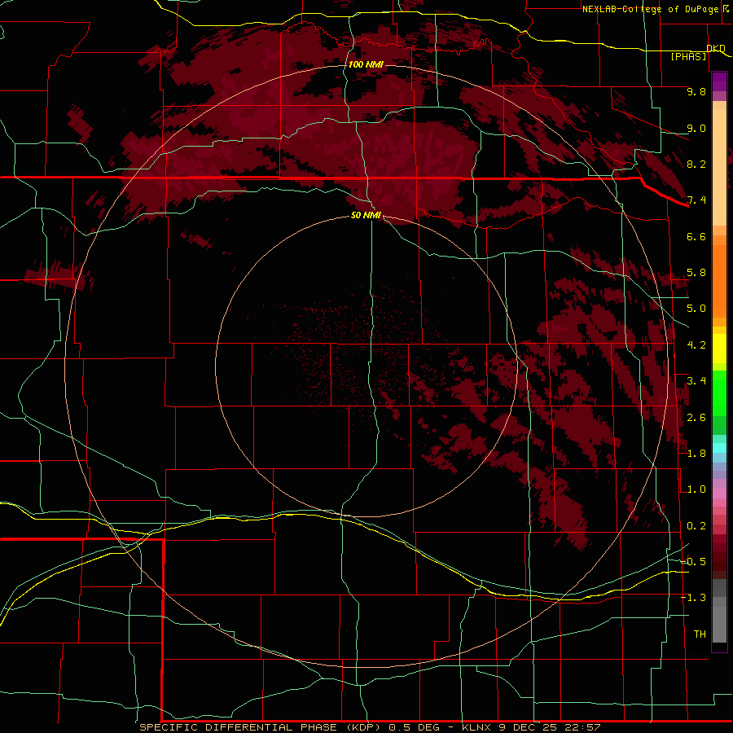Viewport: 733px width, 733px height.
Task: Click the 8.2 value on the color scale
Action: click(696, 164)
